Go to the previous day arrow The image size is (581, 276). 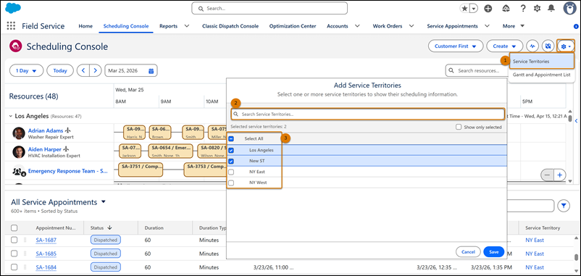(83, 71)
